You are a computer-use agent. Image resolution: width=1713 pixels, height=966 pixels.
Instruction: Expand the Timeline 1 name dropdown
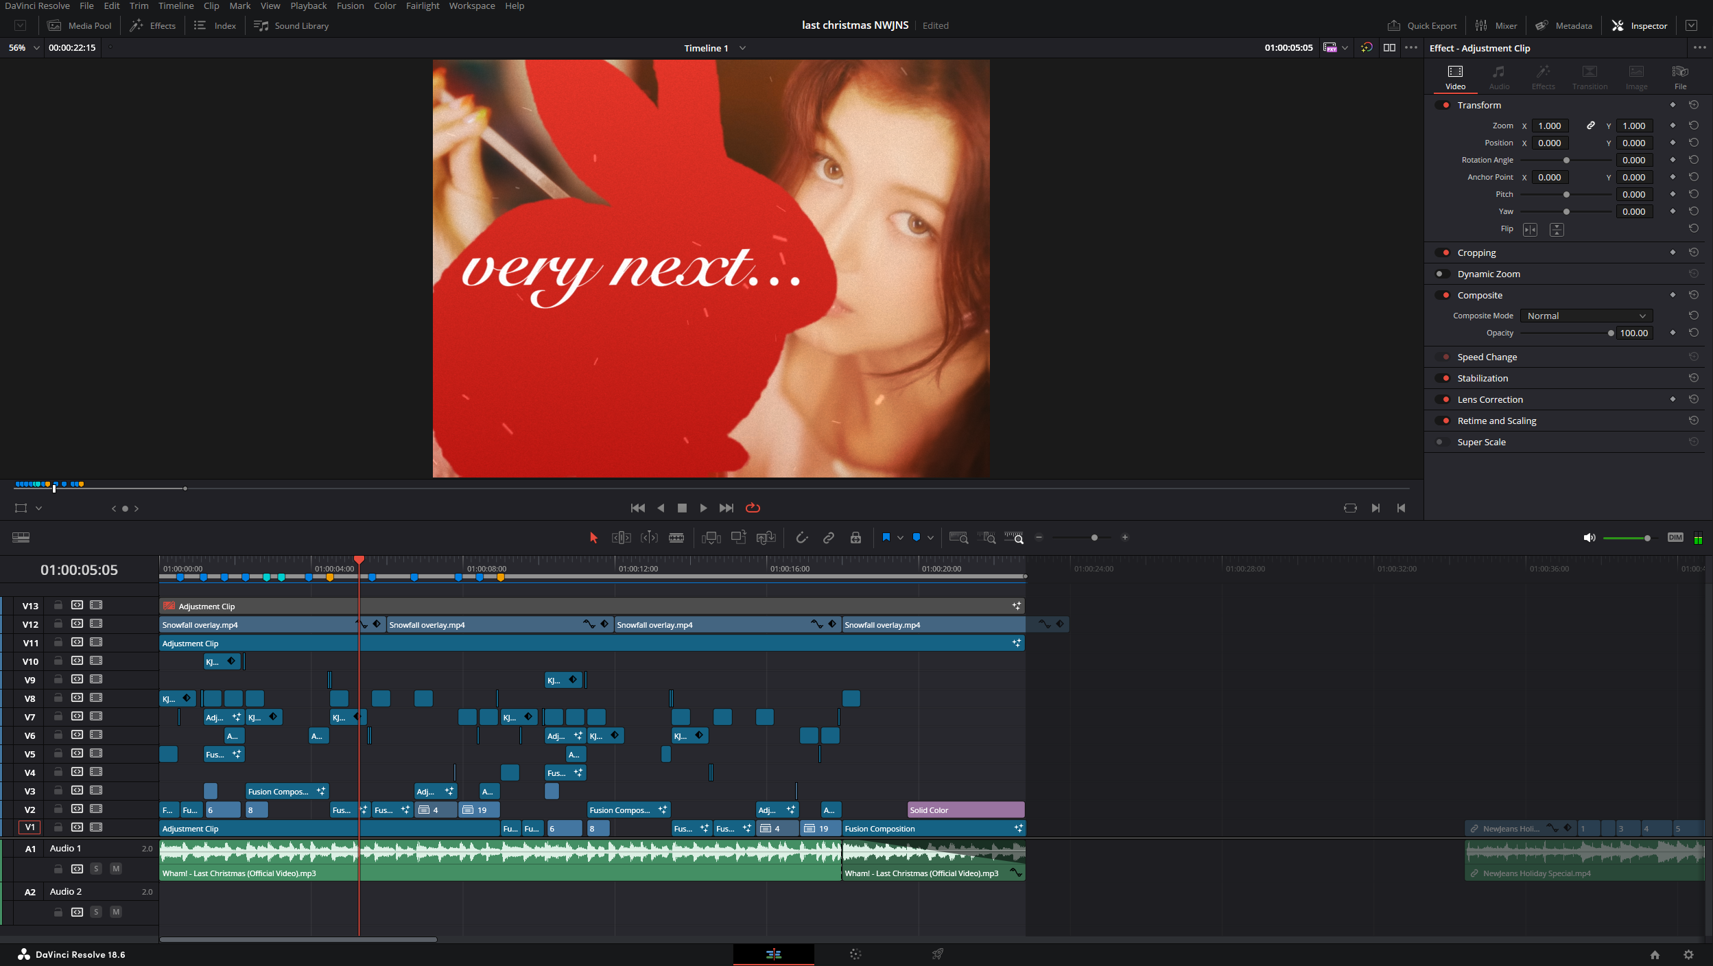point(742,48)
